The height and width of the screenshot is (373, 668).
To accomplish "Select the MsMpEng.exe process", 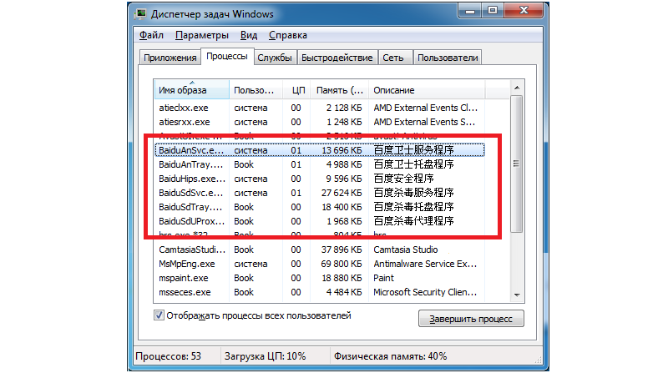I will [x=320, y=264].
